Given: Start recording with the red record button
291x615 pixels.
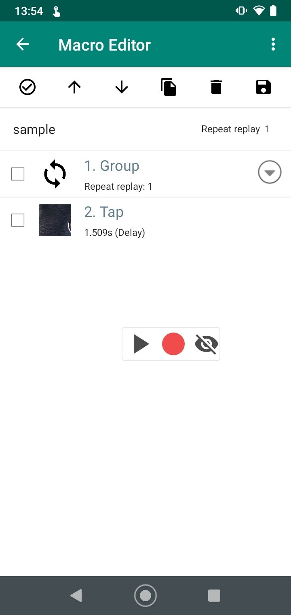Looking at the screenshot, I should [x=173, y=344].
